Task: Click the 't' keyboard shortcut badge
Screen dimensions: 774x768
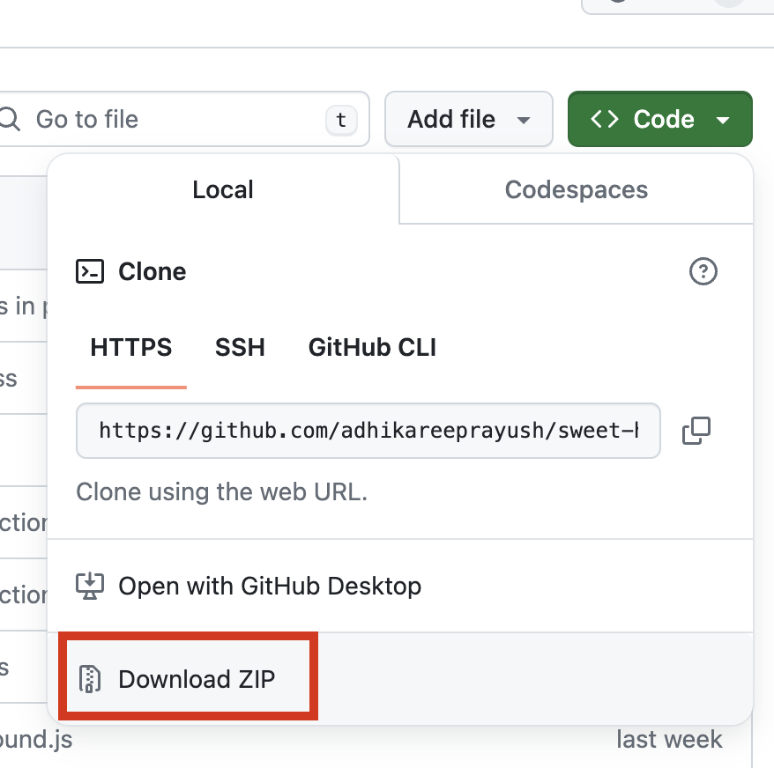Action: [x=341, y=120]
